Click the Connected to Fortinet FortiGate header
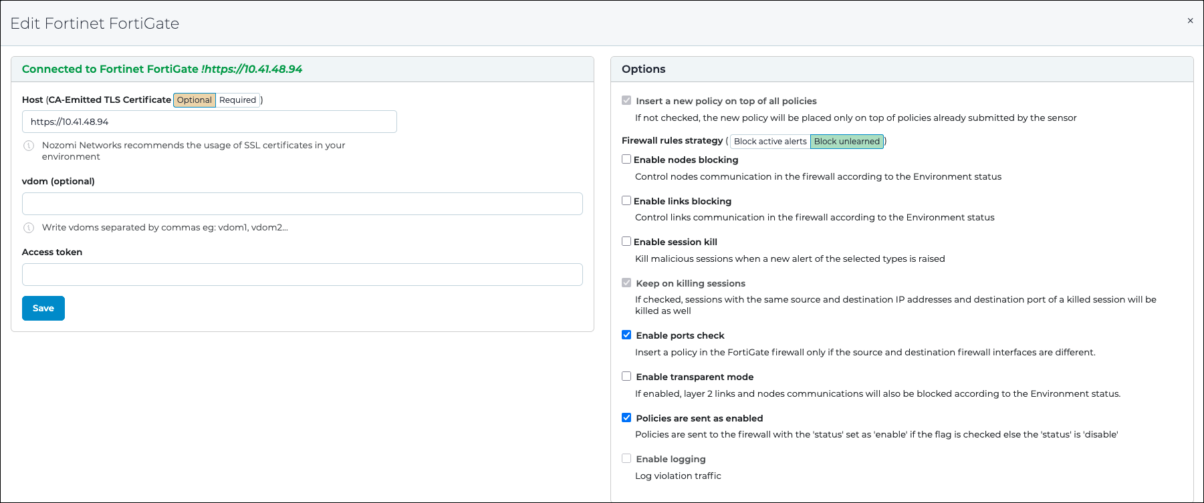The image size is (1204, 503). coord(162,69)
